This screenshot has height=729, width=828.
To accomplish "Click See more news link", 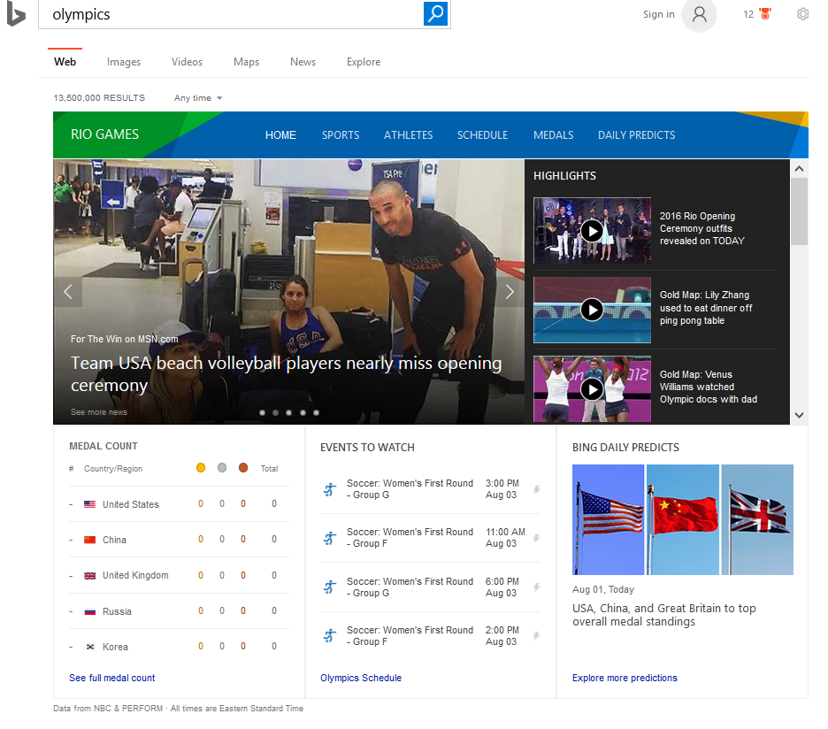I will point(99,412).
